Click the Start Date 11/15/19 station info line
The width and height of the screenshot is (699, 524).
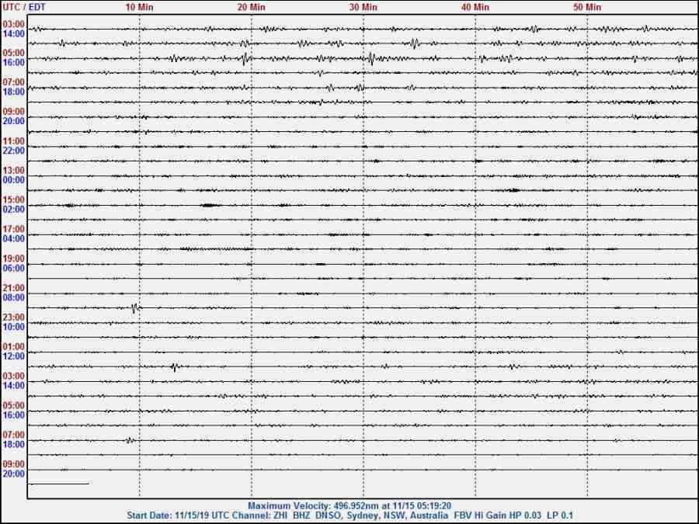click(349, 516)
